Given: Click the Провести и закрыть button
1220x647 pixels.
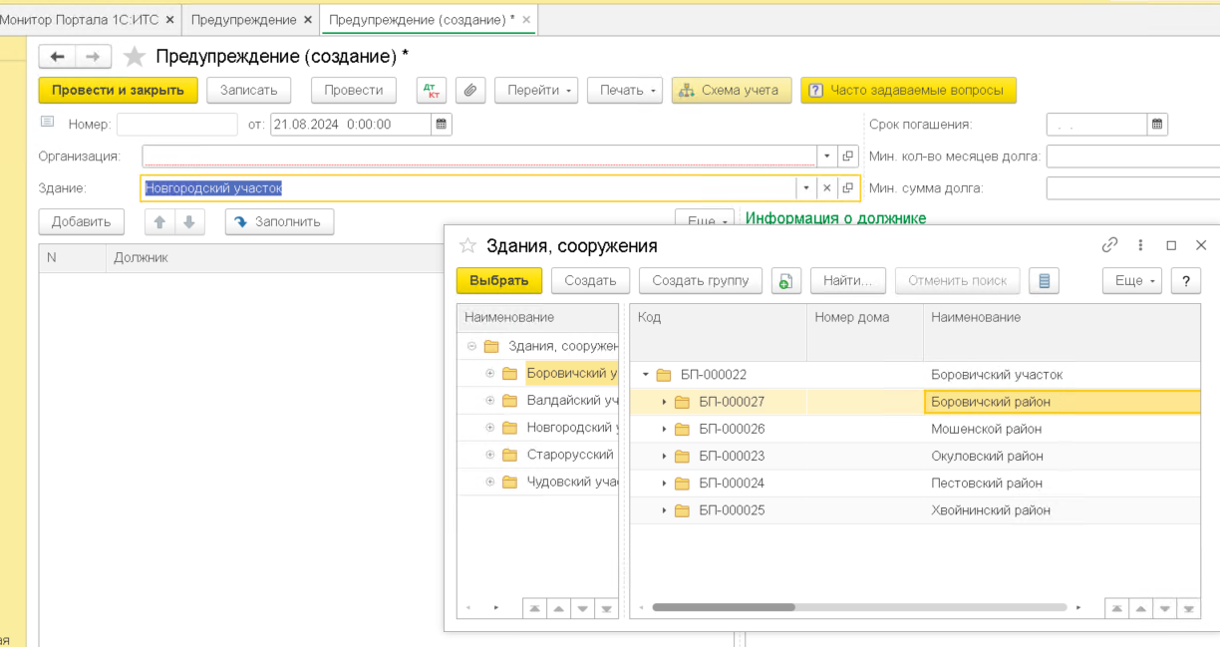Looking at the screenshot, I should point(118,90).
